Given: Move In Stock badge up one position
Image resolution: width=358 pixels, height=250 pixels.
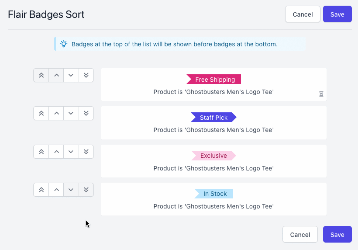Looking at the screenshot, I should (x=56, y=190).
